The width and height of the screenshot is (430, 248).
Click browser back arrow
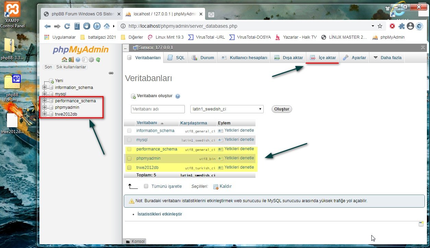coord(47,26)
